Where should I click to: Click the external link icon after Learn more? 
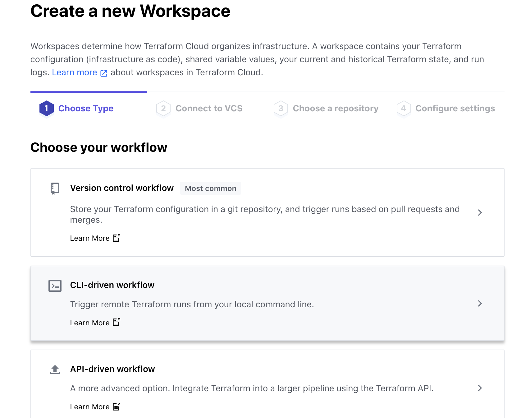104,73
